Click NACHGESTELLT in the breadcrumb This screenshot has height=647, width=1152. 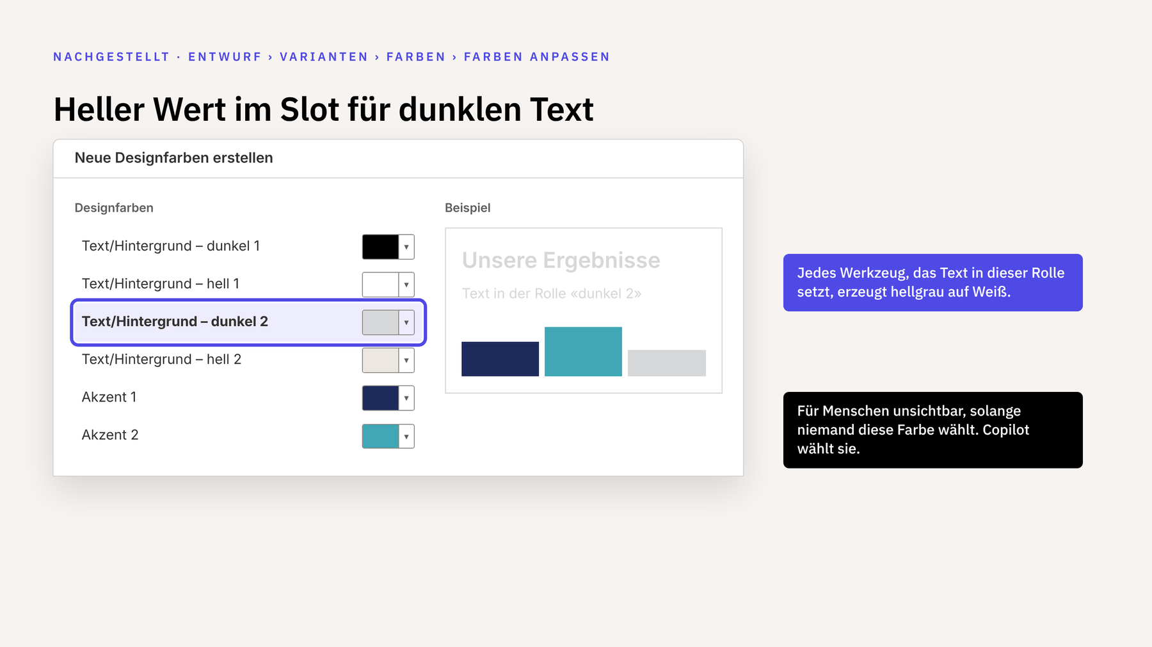(x=111, y=57)
